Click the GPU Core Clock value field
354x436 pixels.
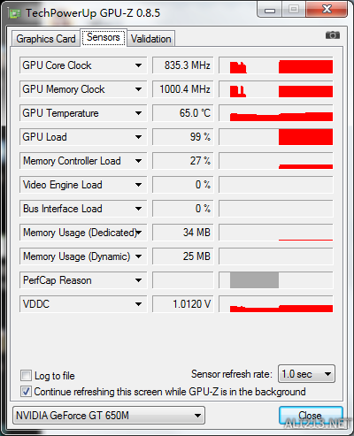(182, 65)
